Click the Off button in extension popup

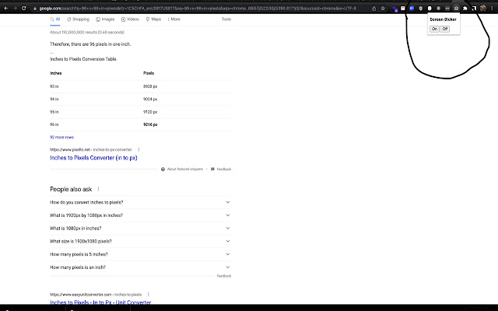(444, 29)
